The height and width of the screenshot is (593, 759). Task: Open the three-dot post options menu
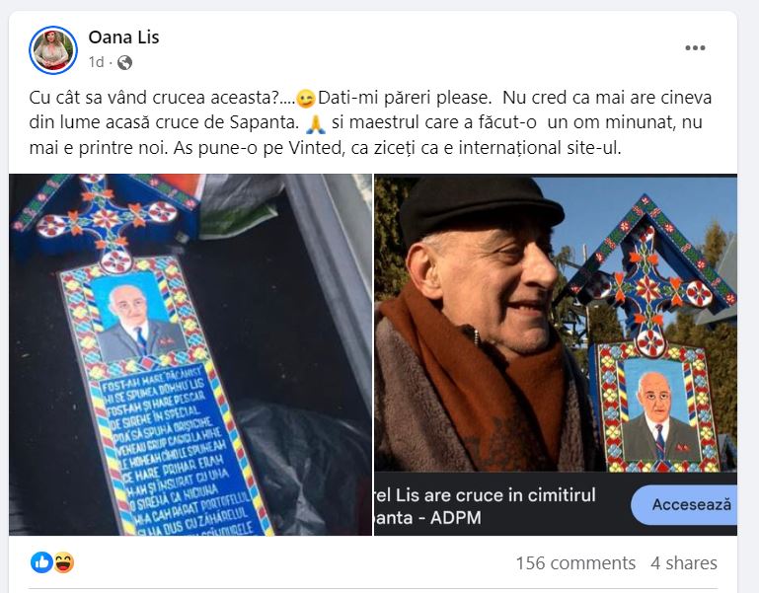tap(695, 47)
